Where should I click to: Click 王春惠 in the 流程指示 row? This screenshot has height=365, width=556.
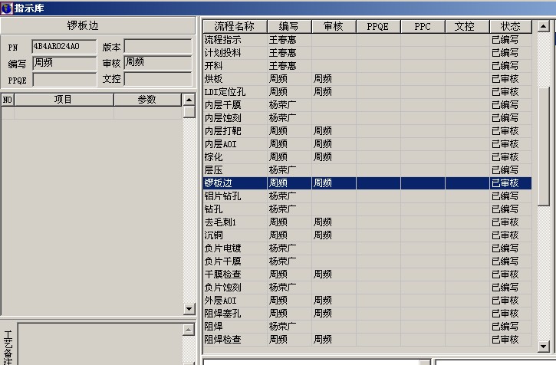click(x=283, y=40)
